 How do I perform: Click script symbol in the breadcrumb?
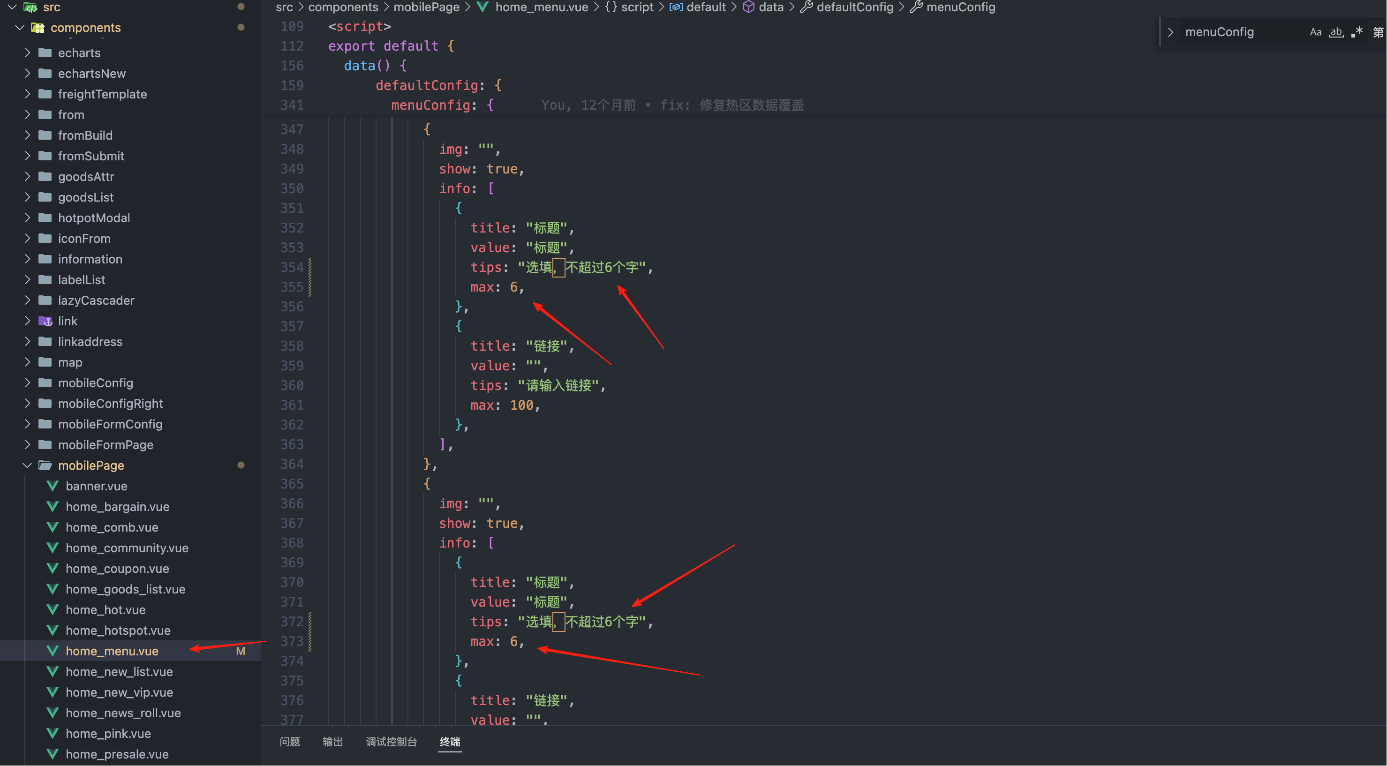pyautogui.click(x=638, y=7)
